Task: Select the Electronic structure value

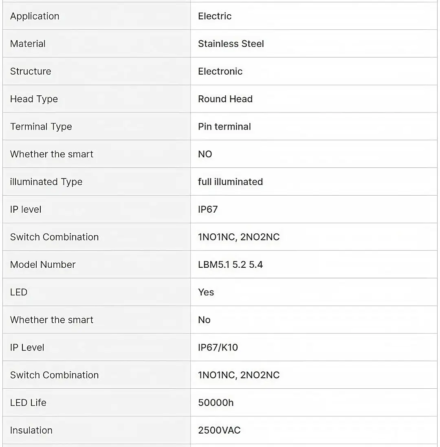Action: click(220, 71)
